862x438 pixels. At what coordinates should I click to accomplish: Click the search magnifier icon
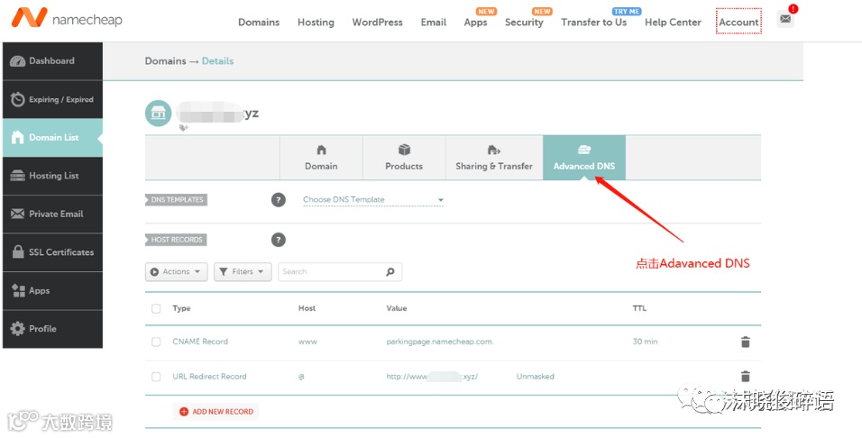pyautogui.click(x=390, y=271)
